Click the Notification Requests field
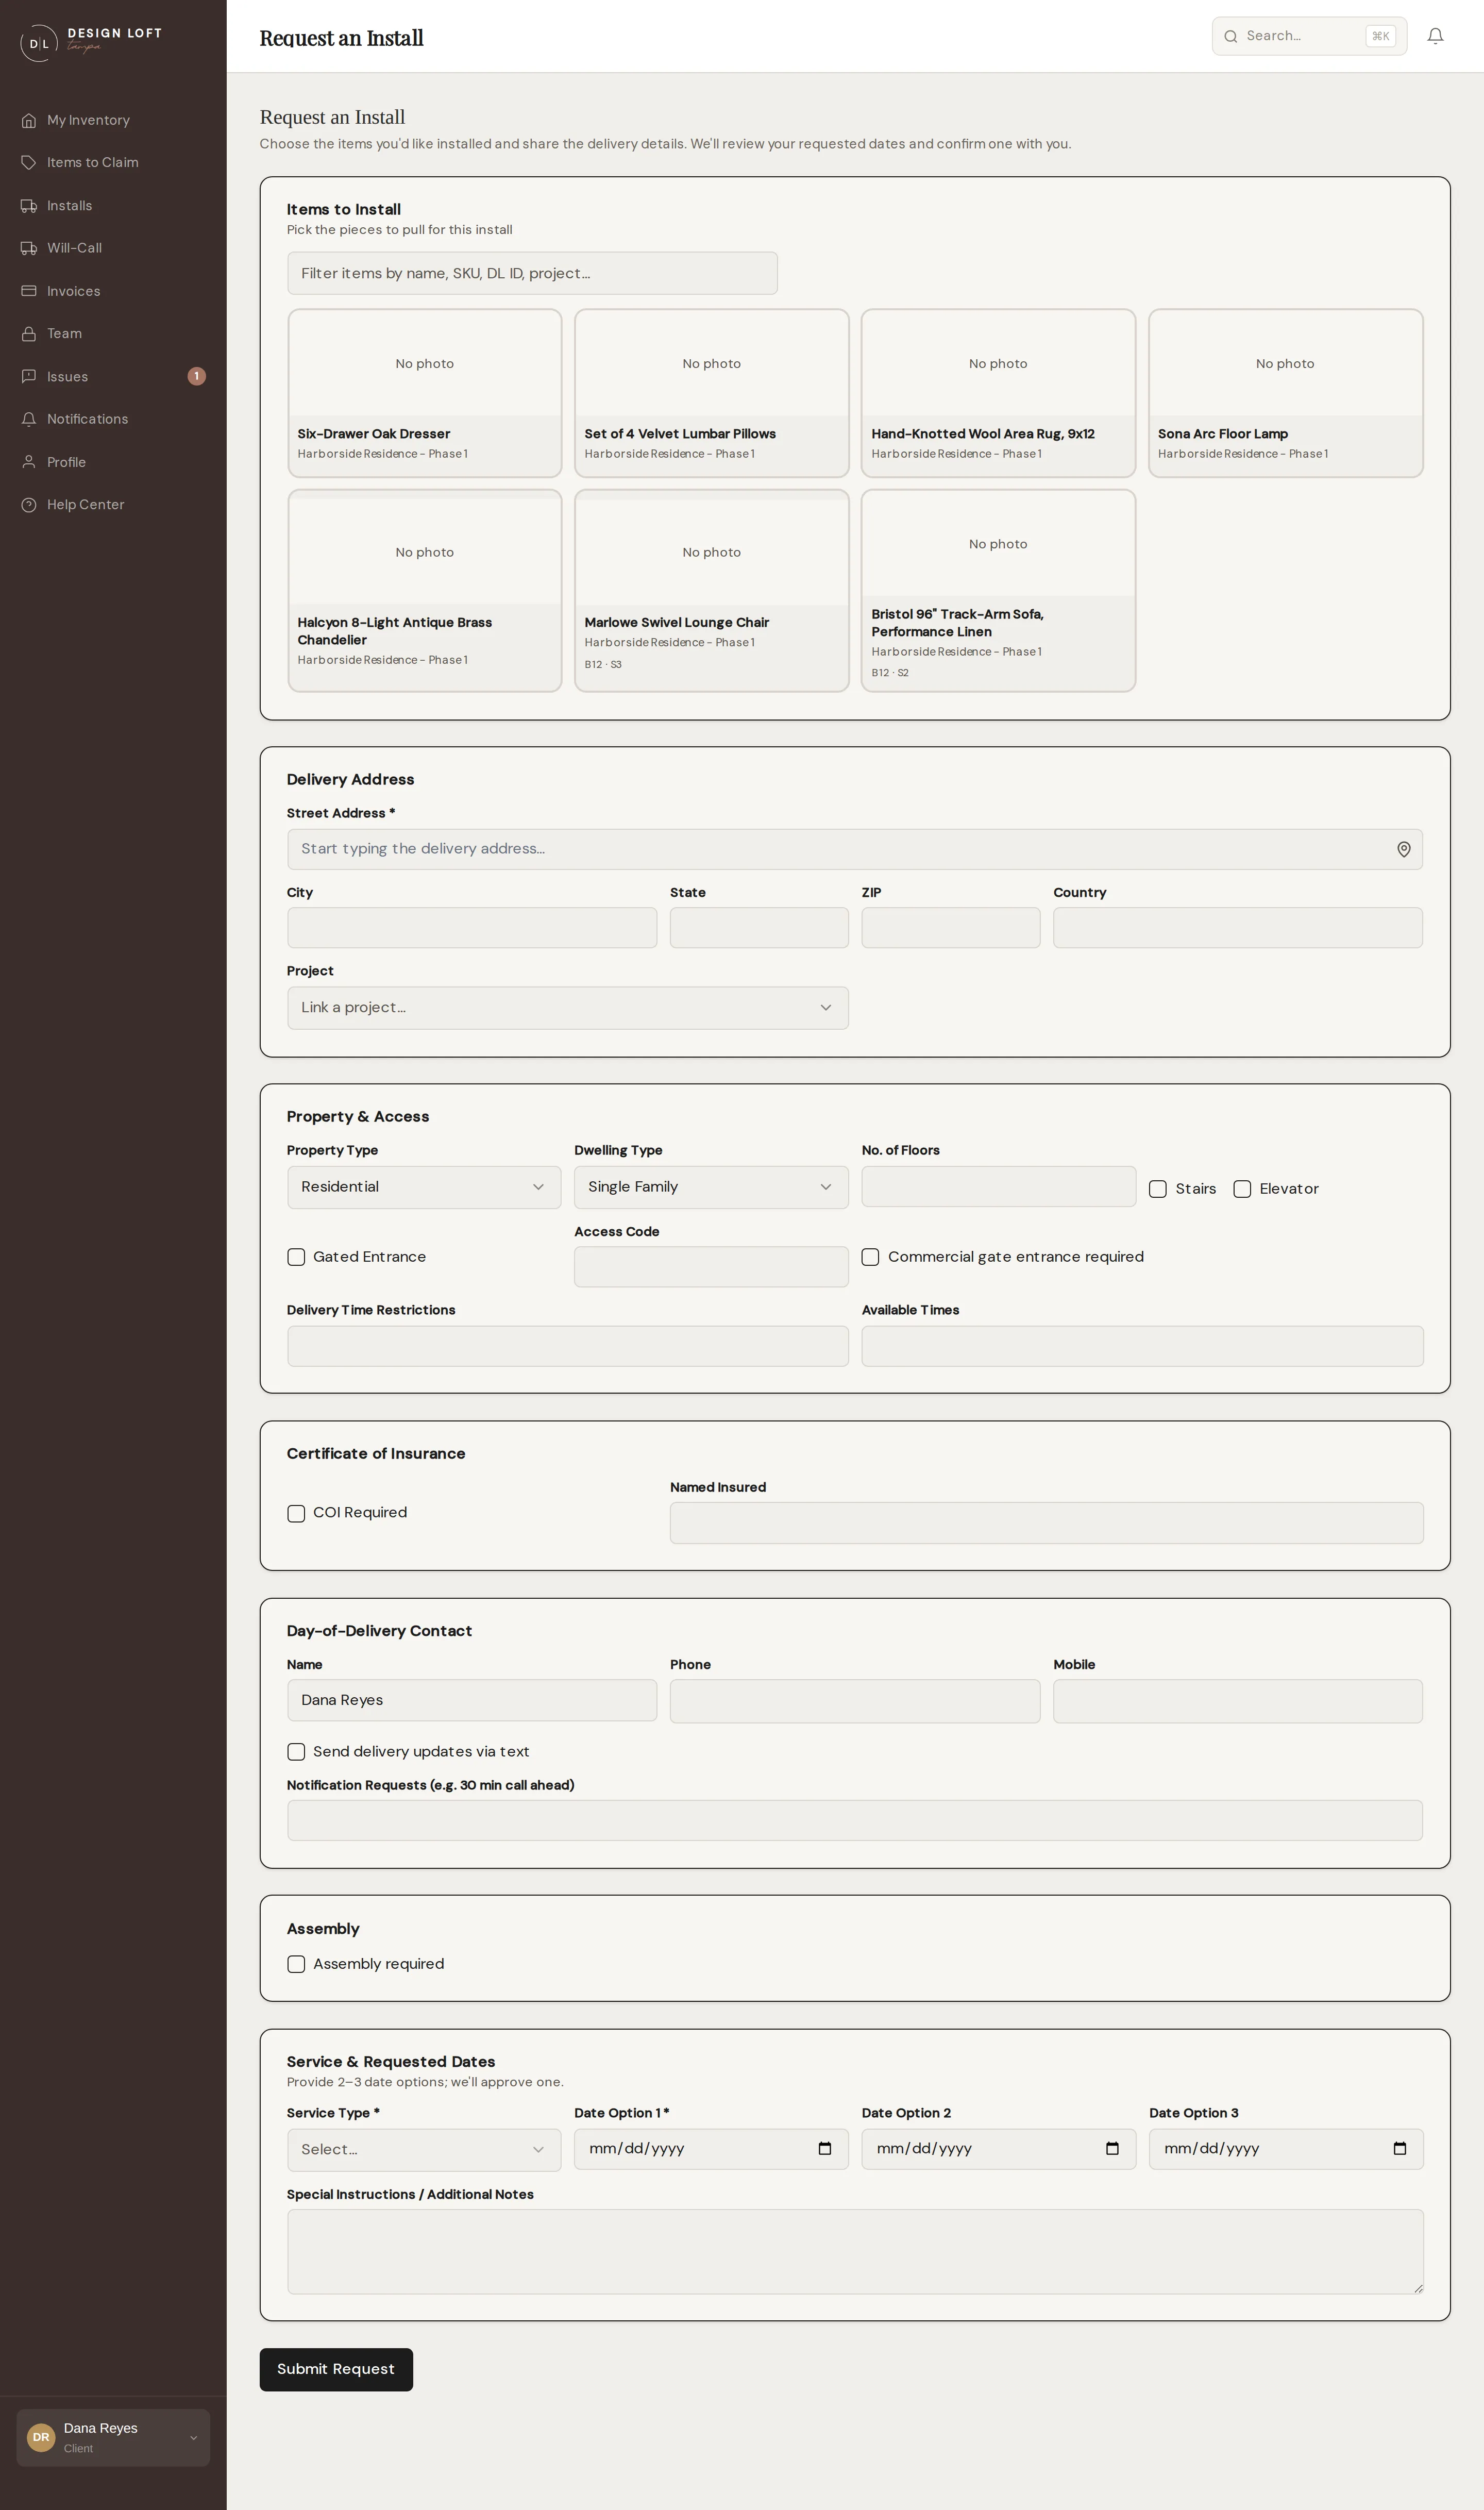Image resolution: width=1484 pixels, height=2510 pixels. pyautogui.click(x=855, y=1821)
